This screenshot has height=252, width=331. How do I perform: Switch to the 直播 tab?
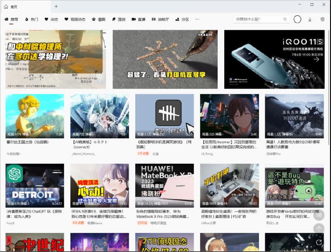pos(139,19)
